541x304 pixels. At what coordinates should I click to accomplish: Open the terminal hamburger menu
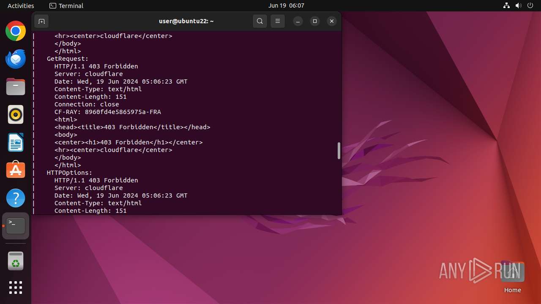click(278, 21)
